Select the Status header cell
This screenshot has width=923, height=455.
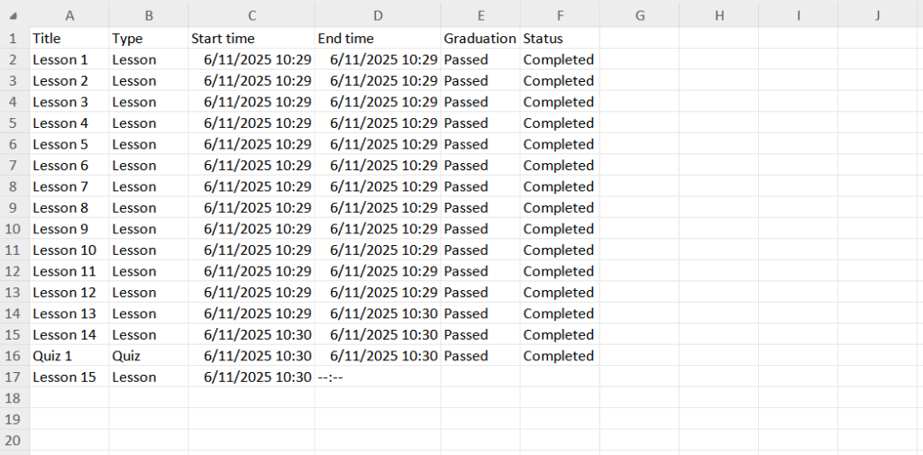560,39
